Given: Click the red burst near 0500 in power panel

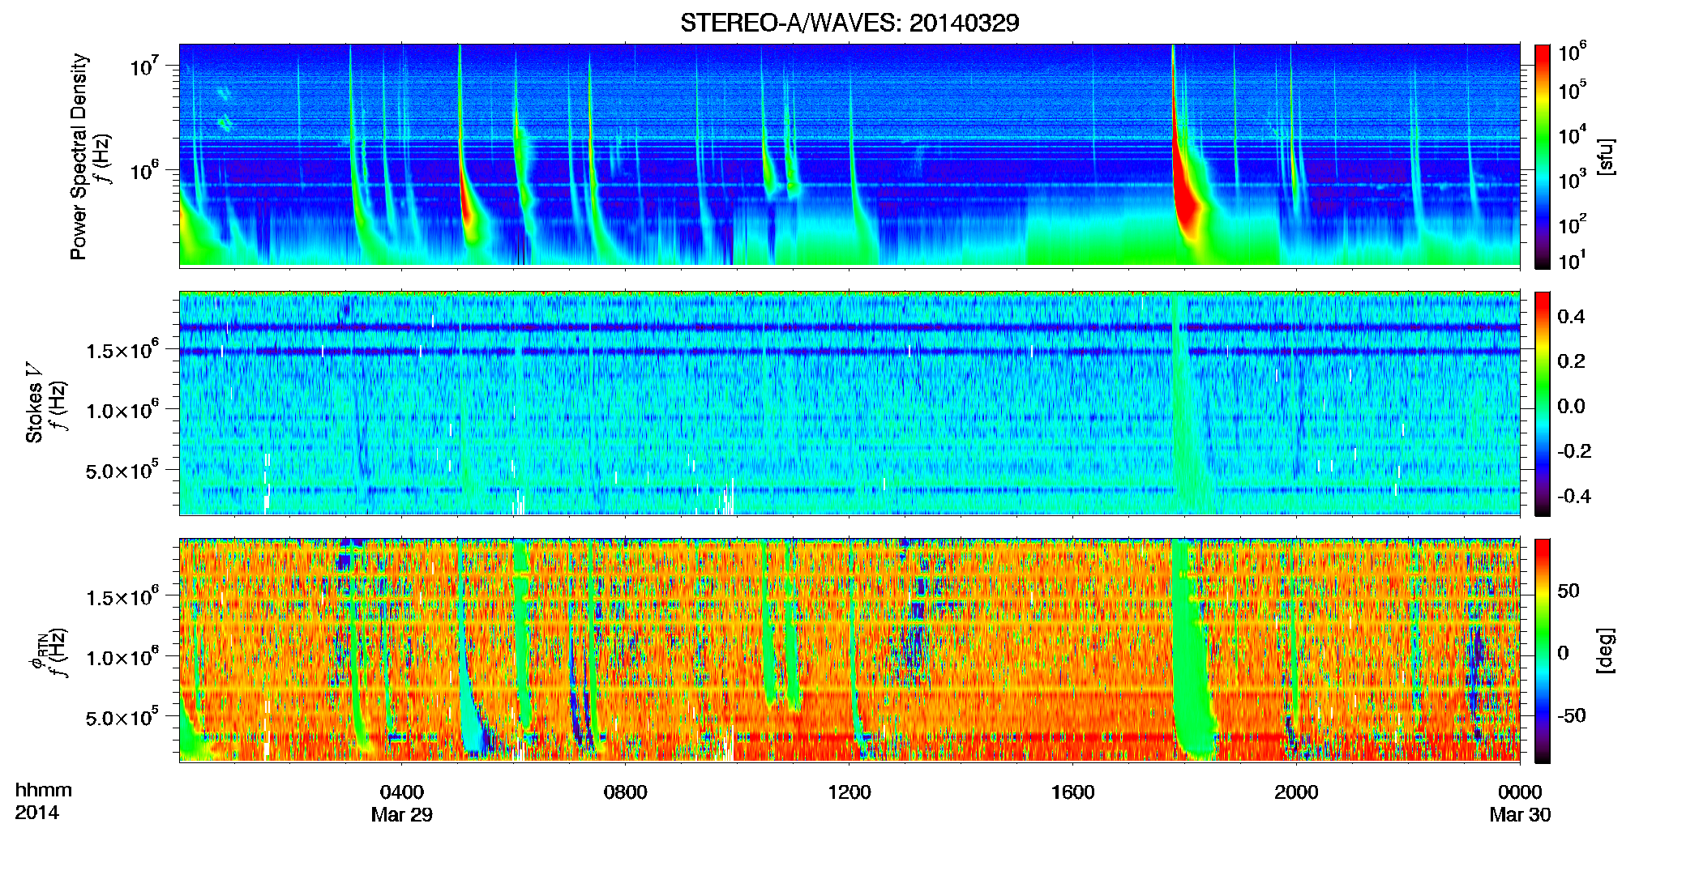Looking at the screenshot, I should (467, 203).
